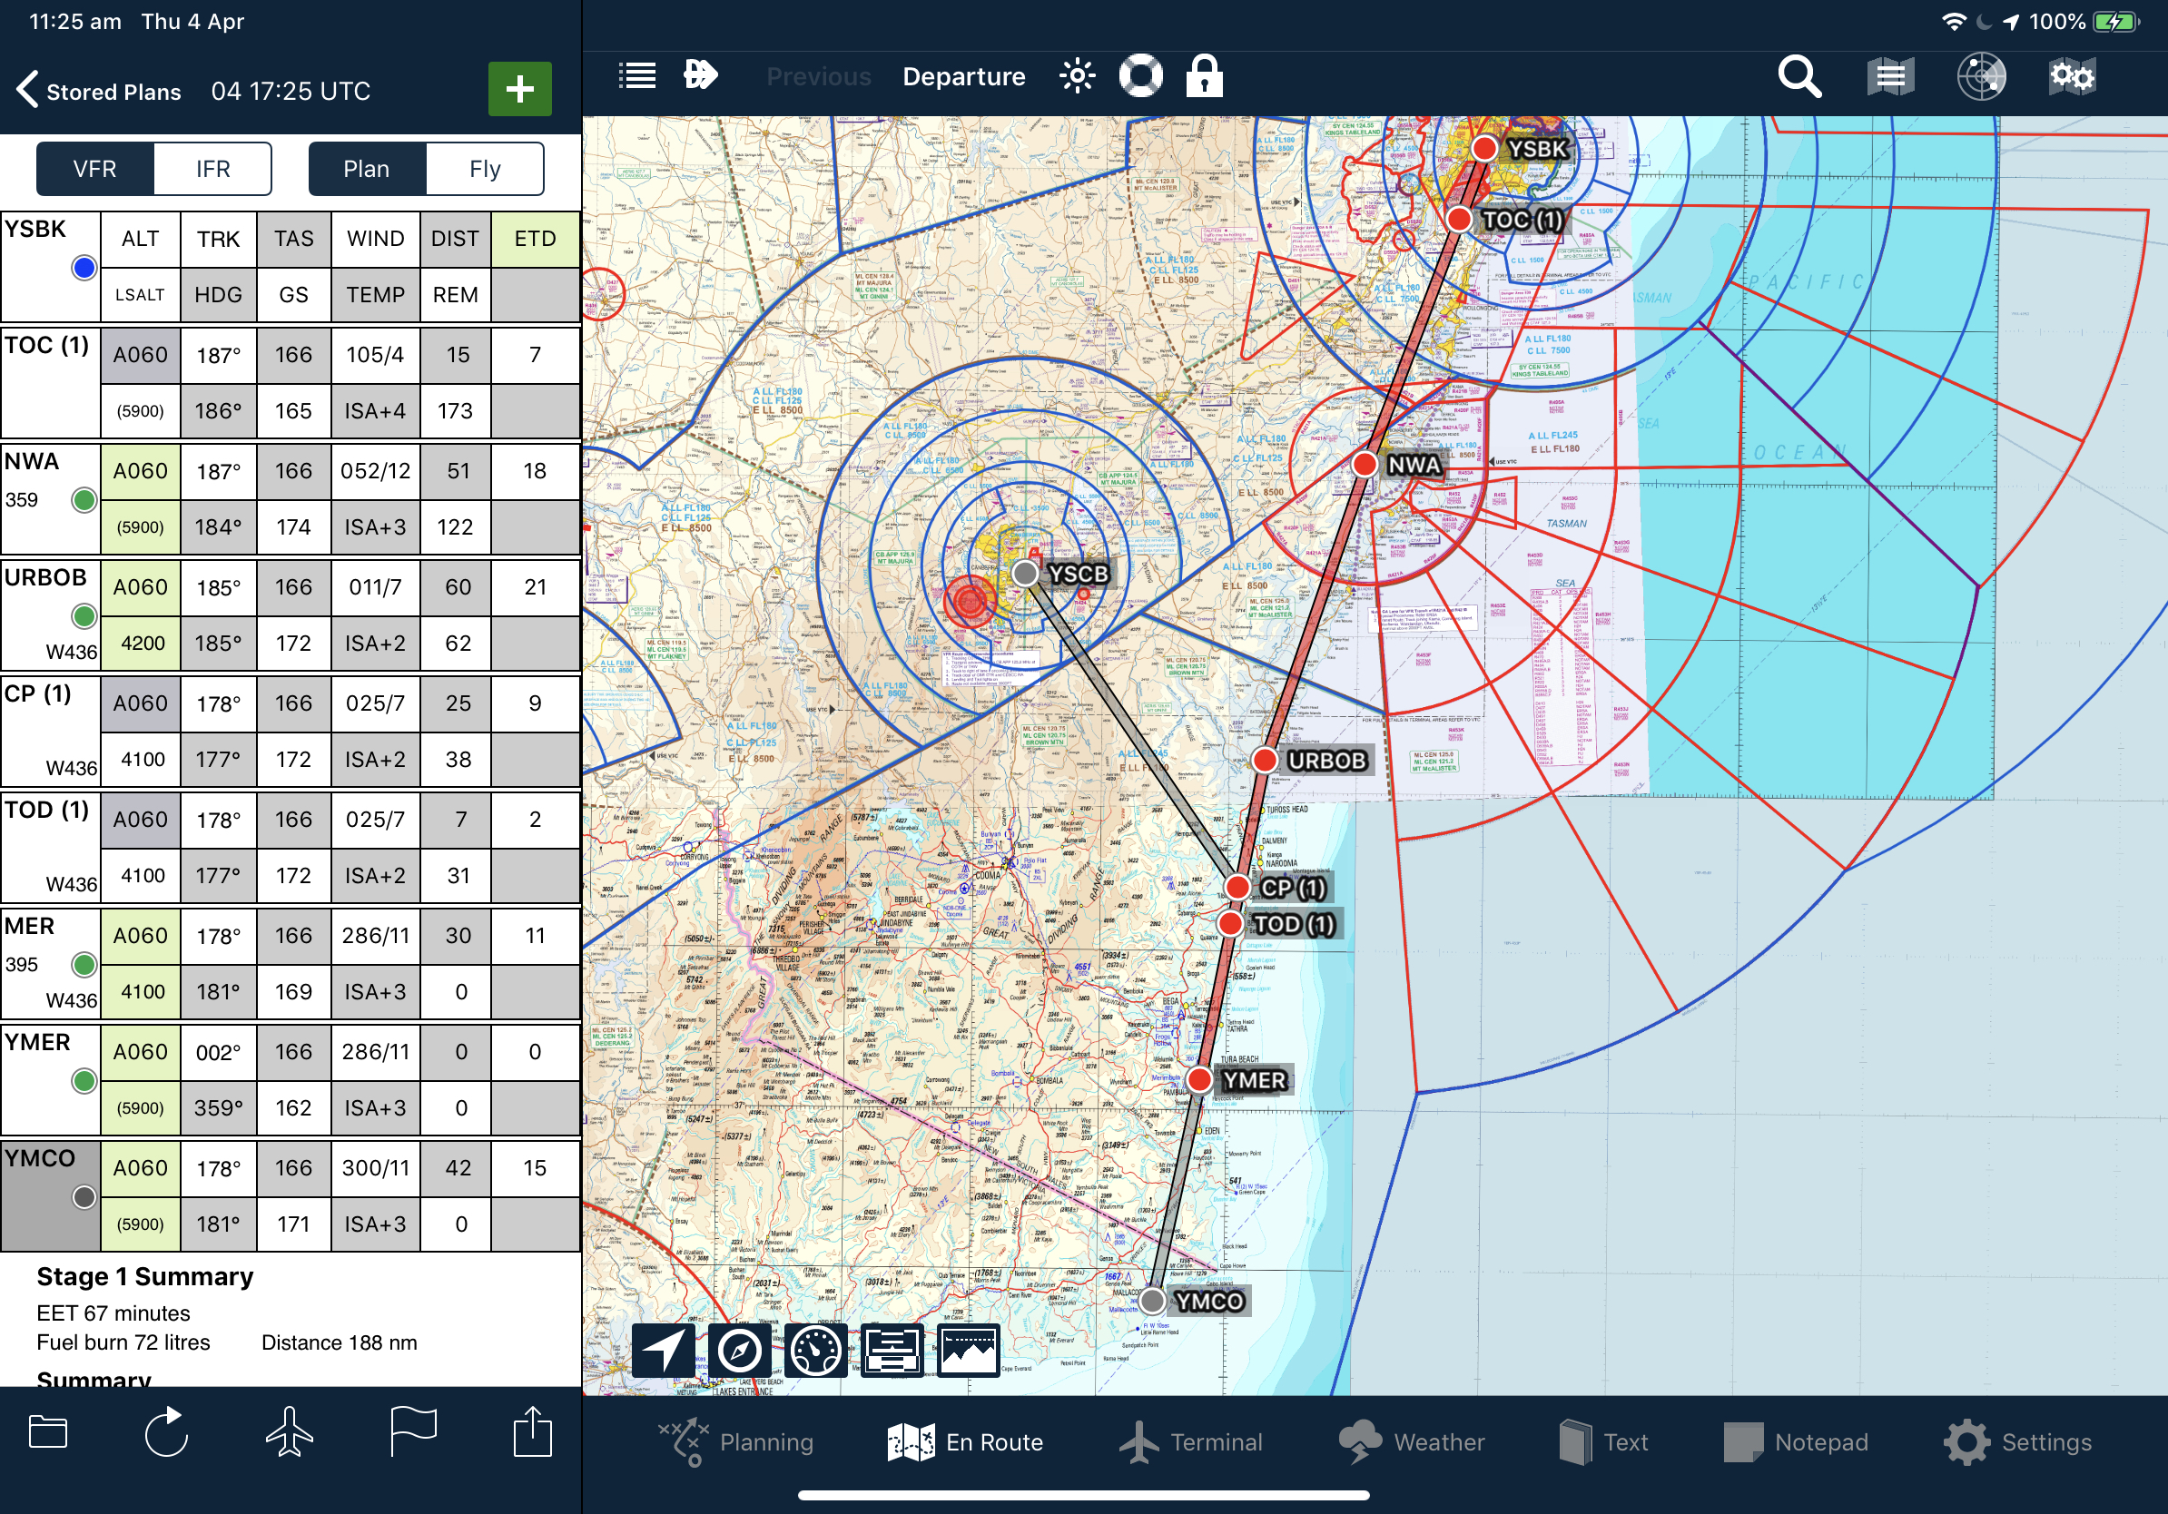Tap the compass orientation icon
This screenshot has width=2168, height=1514.
pos(739,1350)
